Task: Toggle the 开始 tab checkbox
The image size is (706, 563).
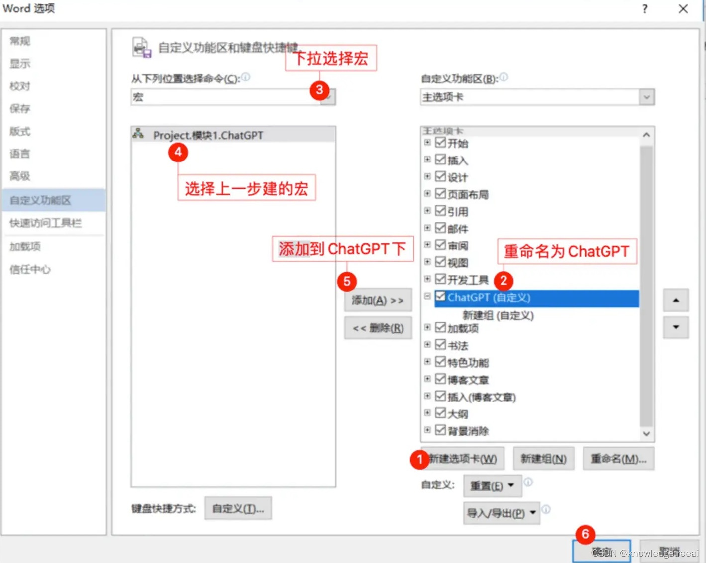Action: [x=440, y=143]
